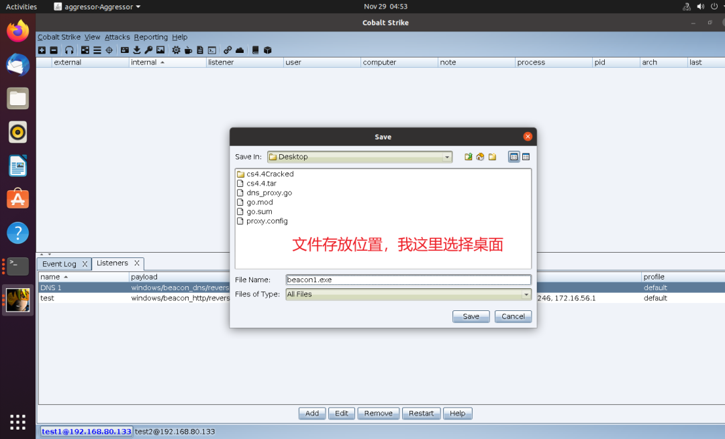The height and width of the screenshot is (439, 725).
Task: Switch to test2@192.168.80.133 server connection
Action: [175, 432]
